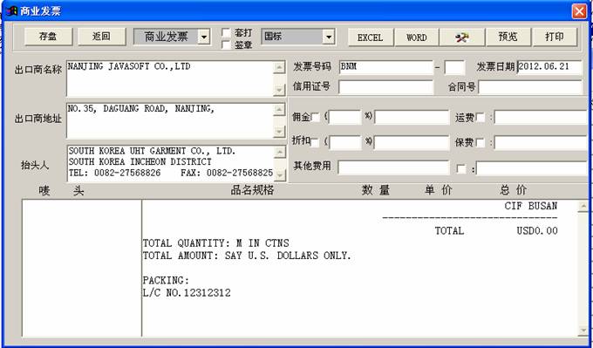The height and width of the screenshot is (348, 593).
Task: Click exporter name box scroll-up arrow
Action: click(x=279, y=67)
